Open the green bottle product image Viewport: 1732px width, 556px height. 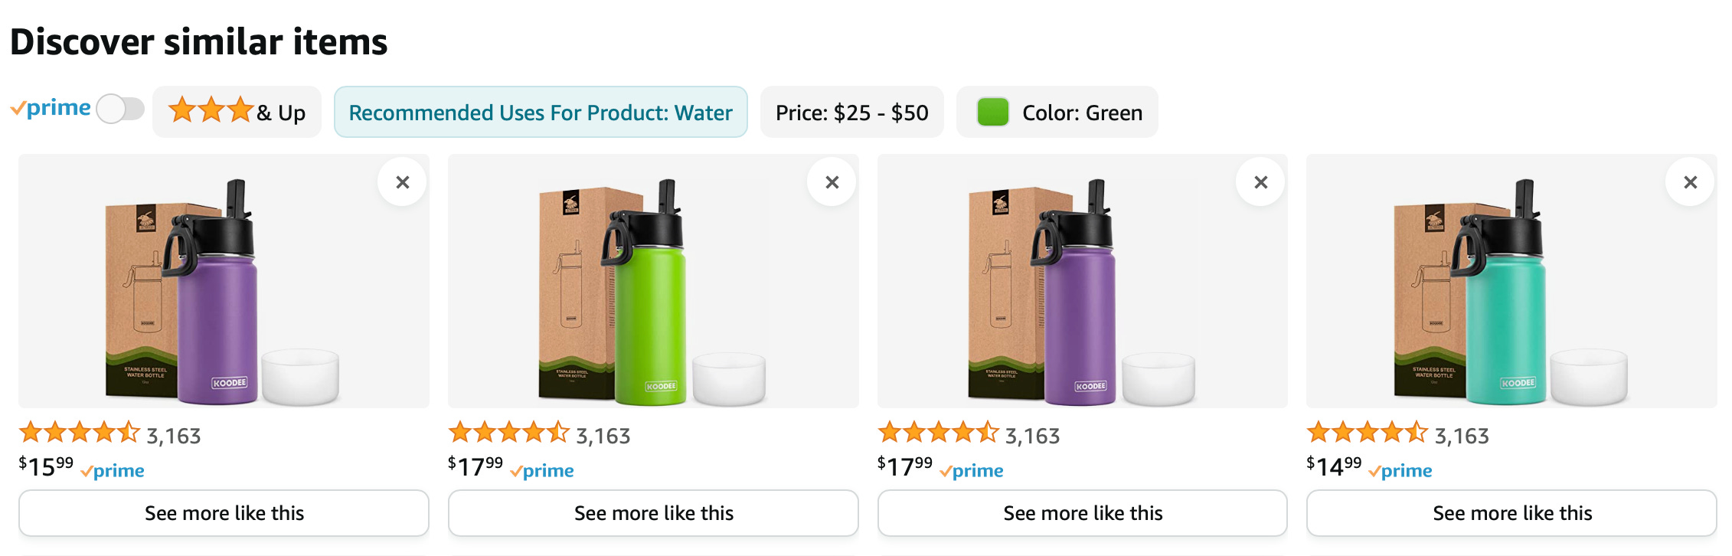(x=652, y=291)
